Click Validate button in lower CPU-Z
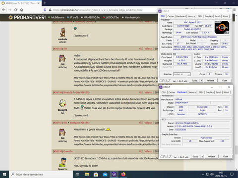Viewport: 238px width, 178px height. [x=211, y=156]
